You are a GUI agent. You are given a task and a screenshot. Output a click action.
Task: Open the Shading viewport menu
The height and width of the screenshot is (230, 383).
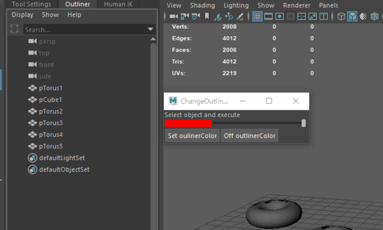click(x=202, y=5)
